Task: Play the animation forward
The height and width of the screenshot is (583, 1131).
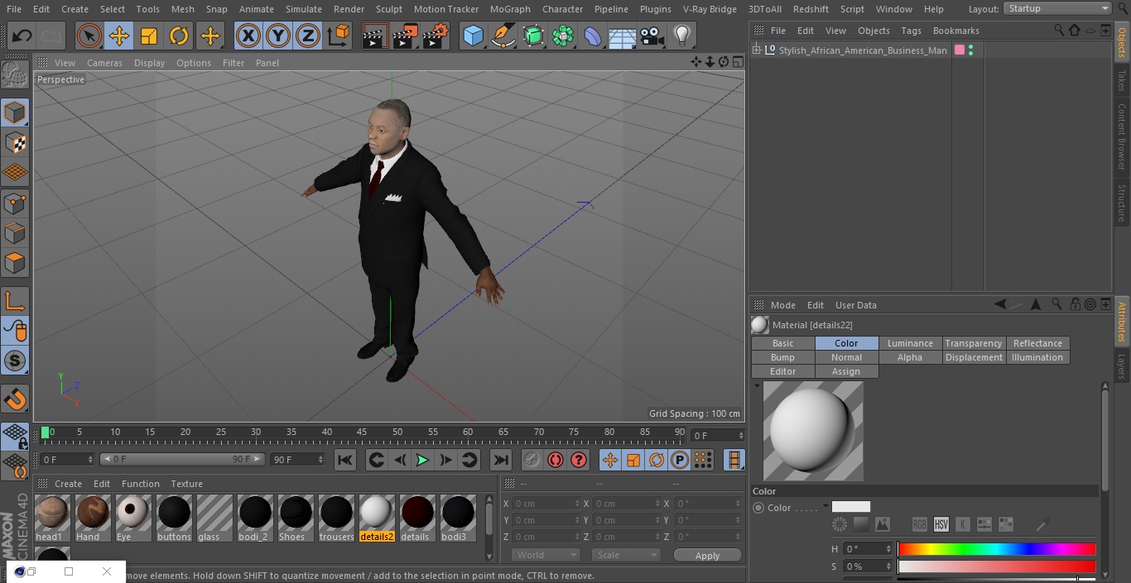Action: tap(422, 460)
